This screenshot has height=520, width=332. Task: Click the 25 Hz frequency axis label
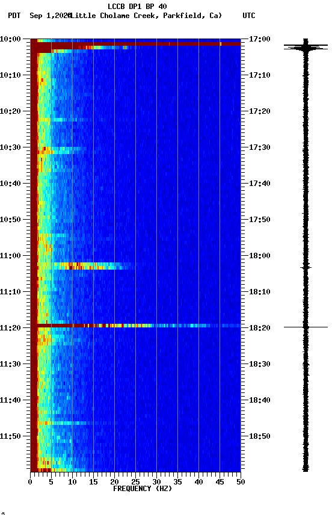pos(135,482)
